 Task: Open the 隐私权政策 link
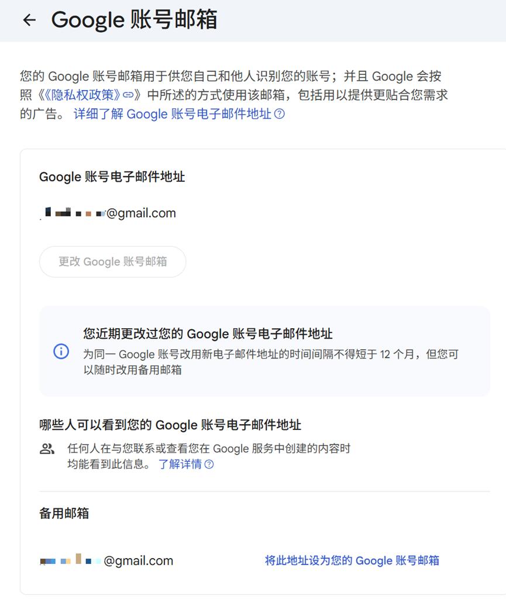[81, 95]
